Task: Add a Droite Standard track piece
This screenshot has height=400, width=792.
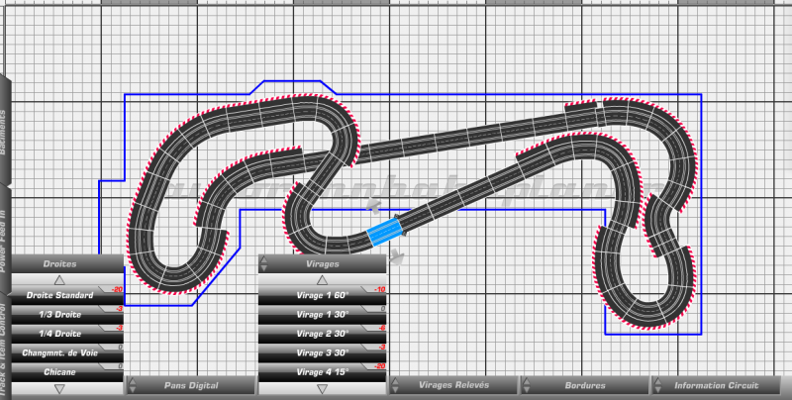Action: [x=61, y=296]
